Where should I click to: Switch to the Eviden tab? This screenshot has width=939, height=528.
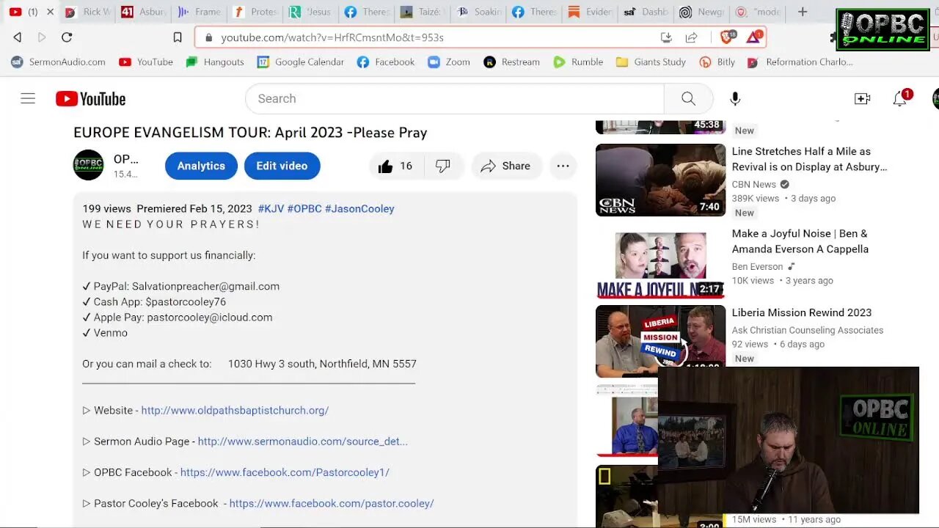click(x=591, y=12)
